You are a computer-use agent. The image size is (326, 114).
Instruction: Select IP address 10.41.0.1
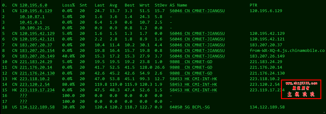(x=31, y=22)
